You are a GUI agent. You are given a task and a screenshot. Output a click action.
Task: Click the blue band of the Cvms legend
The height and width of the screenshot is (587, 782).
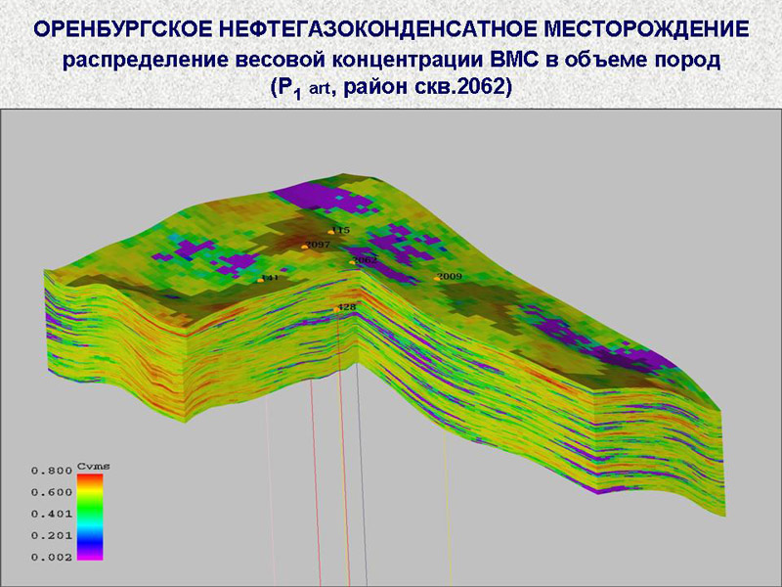pyautogui.click(x=90, y=538)
